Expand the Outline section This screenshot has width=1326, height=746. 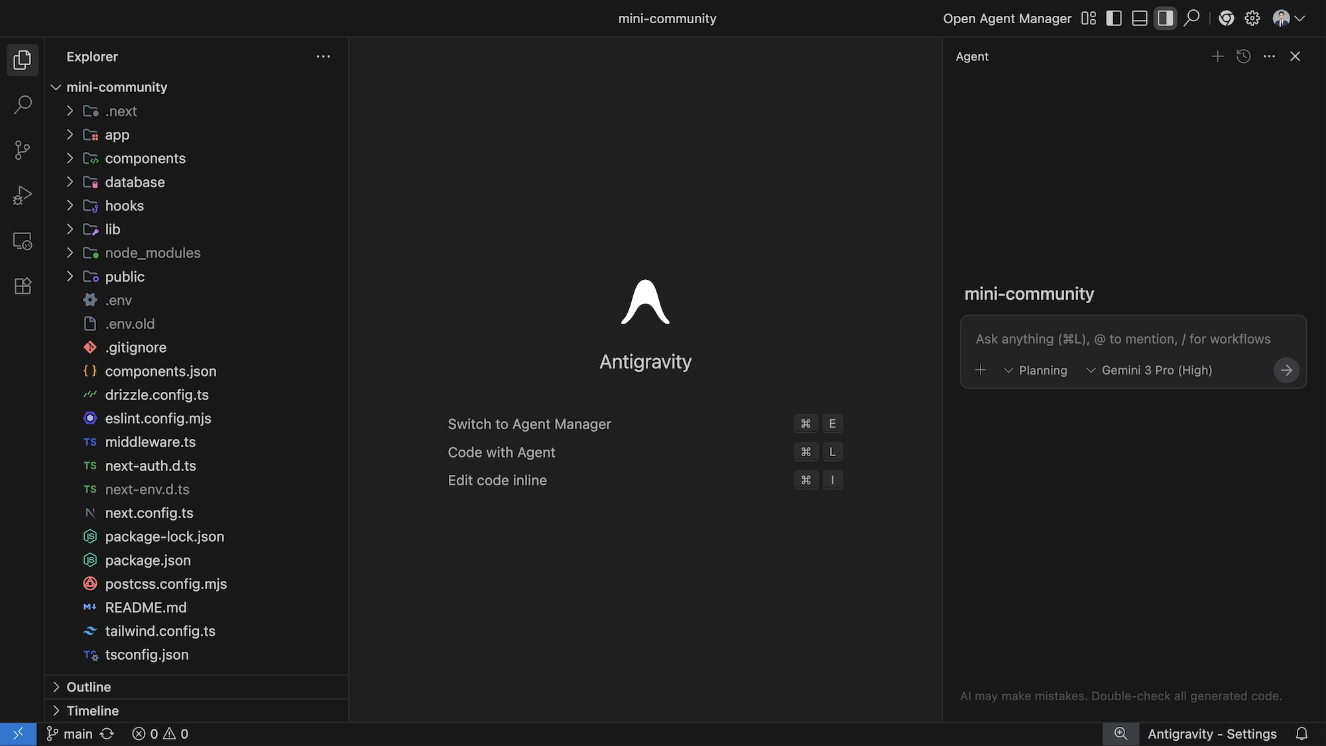88,687
